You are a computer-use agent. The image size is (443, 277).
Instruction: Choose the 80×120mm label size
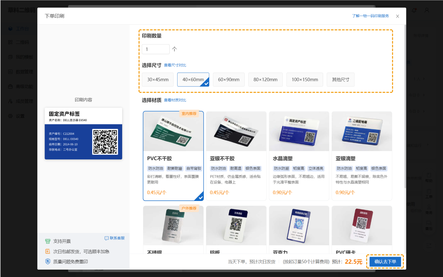click(x=265, y=80)
